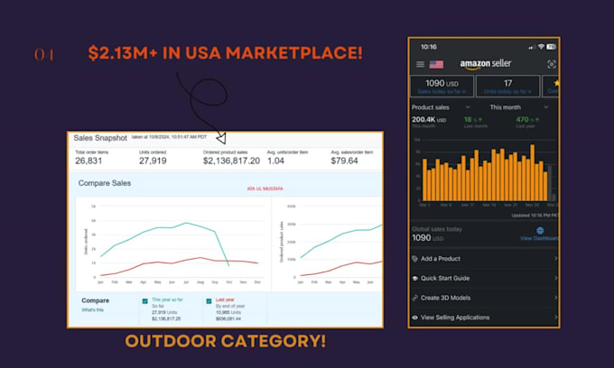Screen dimensions: 614x368
Task: Tap the 17 units today card
Action: [x=507, y=86]
